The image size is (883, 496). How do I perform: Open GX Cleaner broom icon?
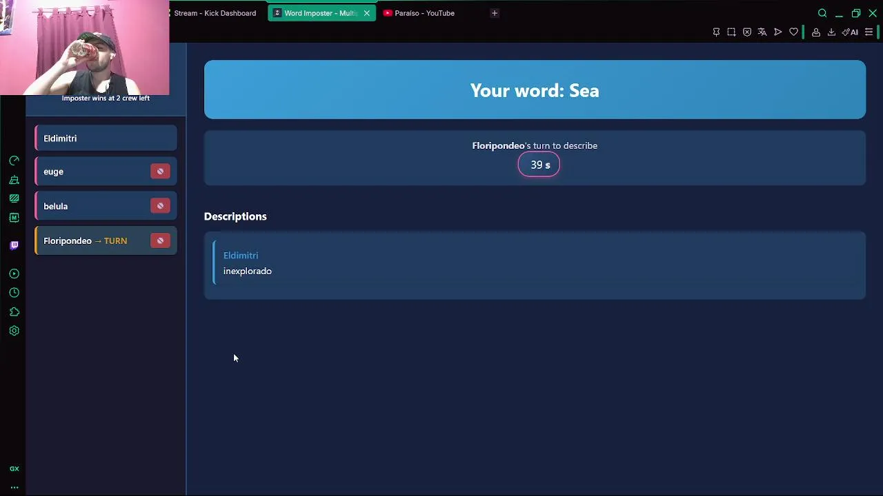(x=14, y=180)
